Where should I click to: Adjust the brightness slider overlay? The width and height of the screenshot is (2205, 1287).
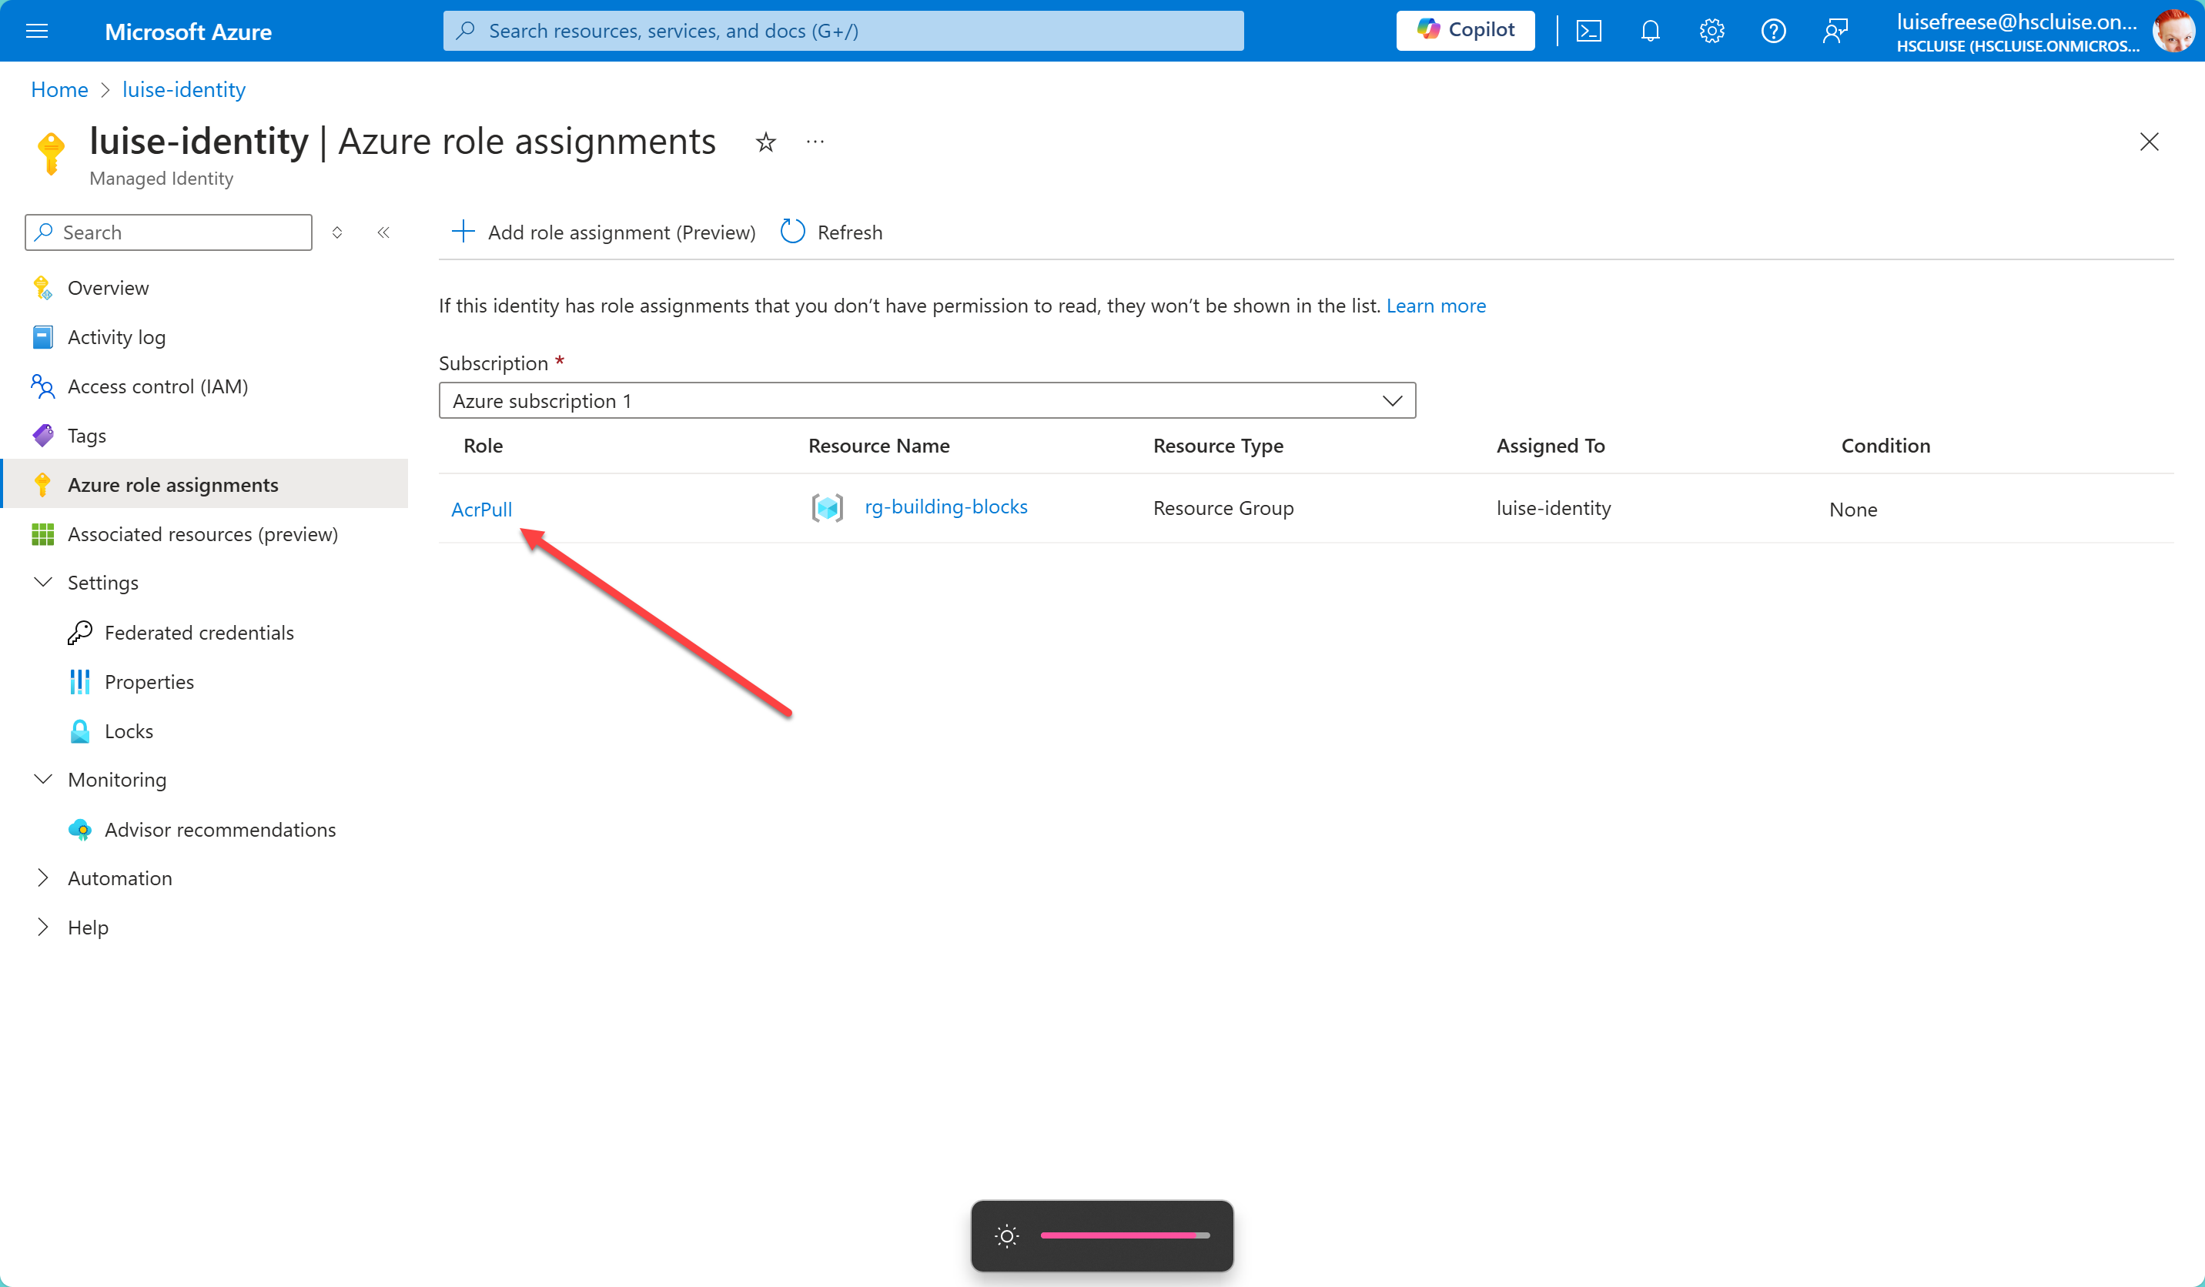click(1124, 1235)
